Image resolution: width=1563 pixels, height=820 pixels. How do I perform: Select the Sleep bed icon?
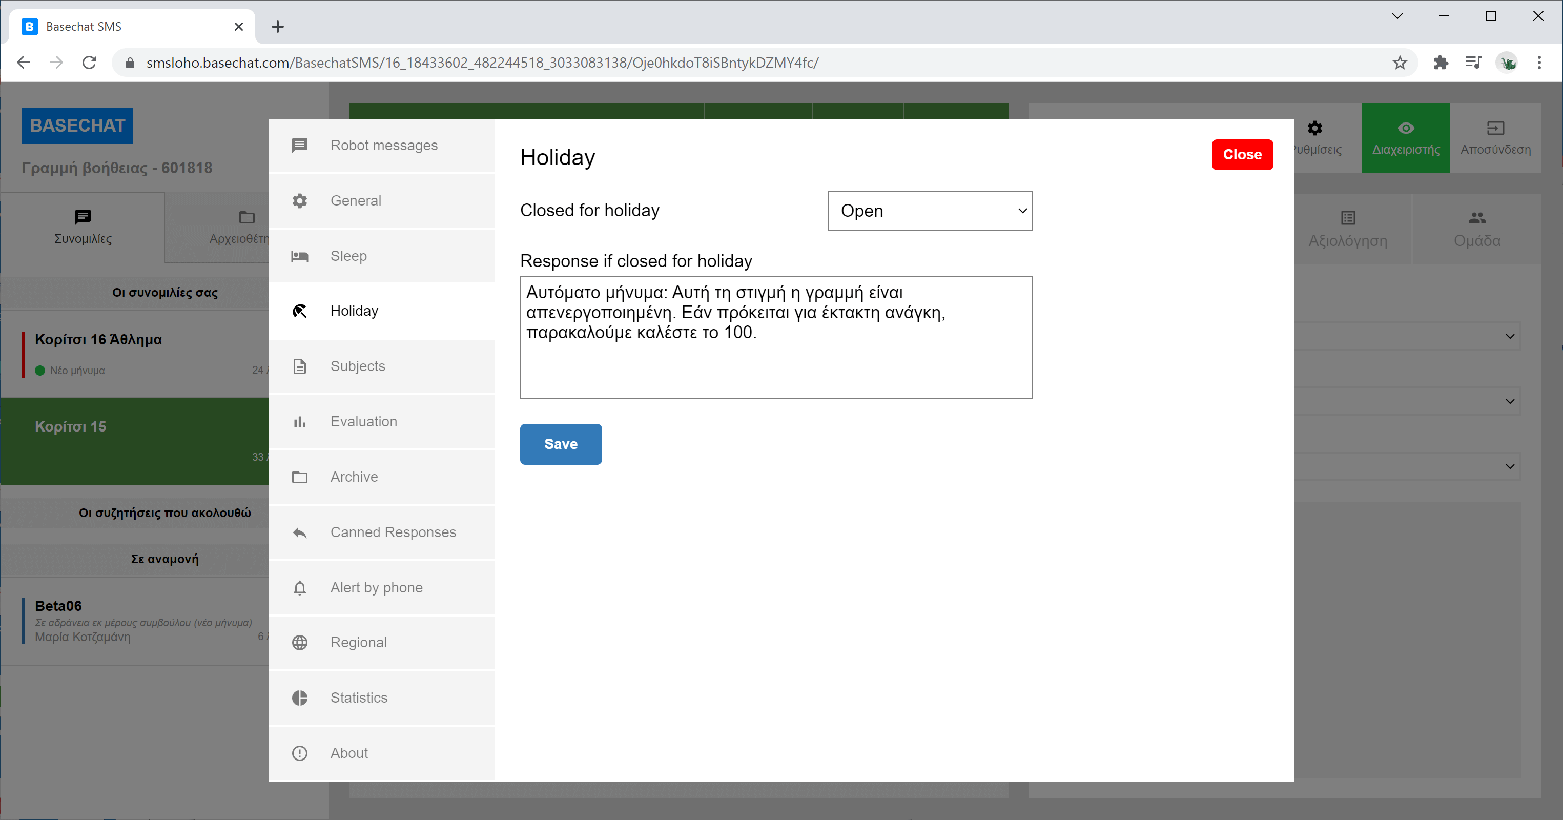(300, 256)
